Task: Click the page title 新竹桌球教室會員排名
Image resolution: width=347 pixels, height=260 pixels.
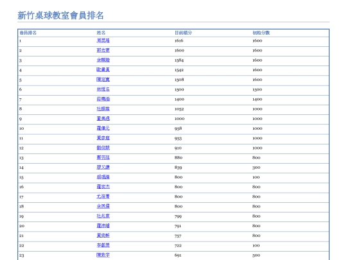Action: pyautogui.click(x=60, y=15)
